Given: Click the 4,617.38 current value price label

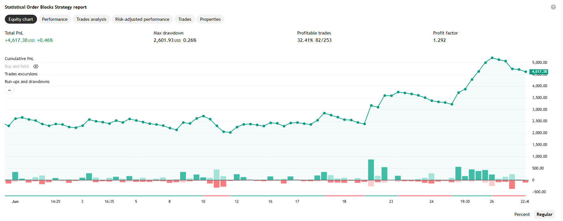Looking at the screenshot, I should [x=539, y=72].
